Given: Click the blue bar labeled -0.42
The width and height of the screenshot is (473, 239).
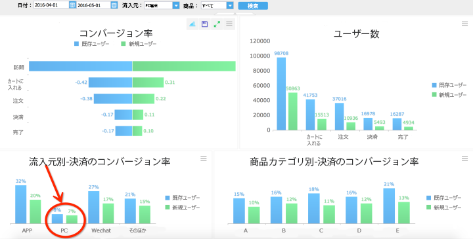Looking at the screenshot, I should click(110, 83).
